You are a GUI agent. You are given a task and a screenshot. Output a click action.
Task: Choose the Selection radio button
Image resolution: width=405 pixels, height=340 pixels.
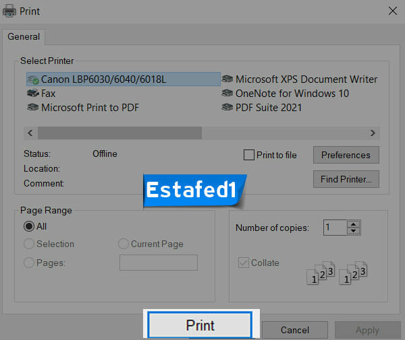(29, 244)
